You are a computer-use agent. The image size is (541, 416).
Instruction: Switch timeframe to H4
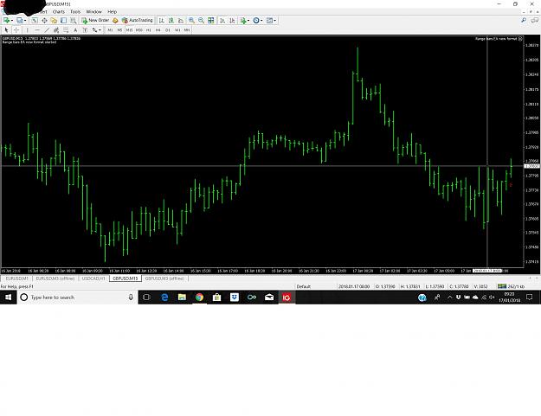point(158,30)
